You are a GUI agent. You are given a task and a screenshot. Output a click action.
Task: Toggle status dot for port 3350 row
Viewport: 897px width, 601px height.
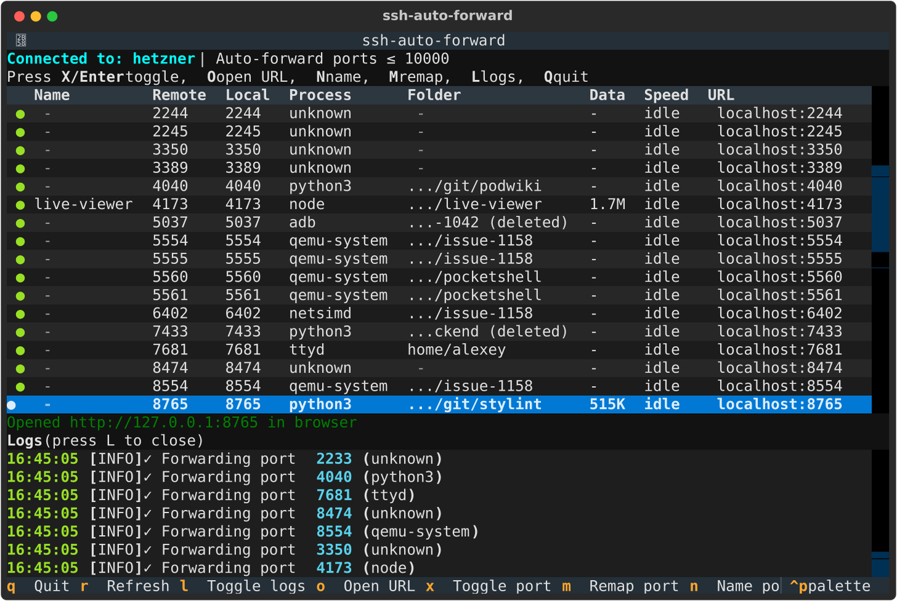click(x=20, y=150)
